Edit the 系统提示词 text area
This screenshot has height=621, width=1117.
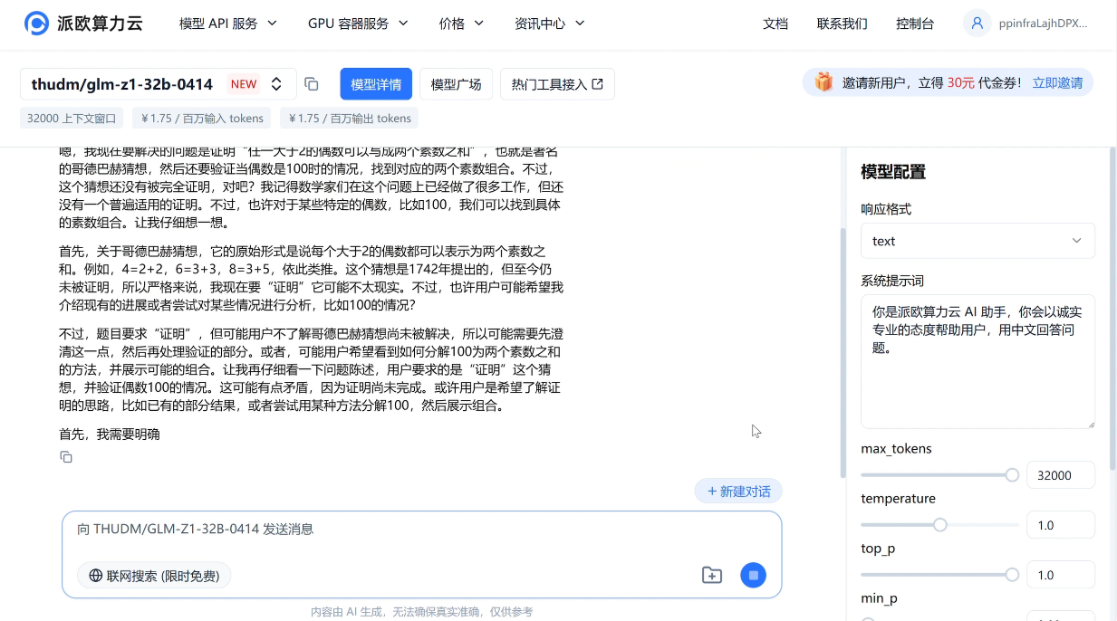[977, 361]
